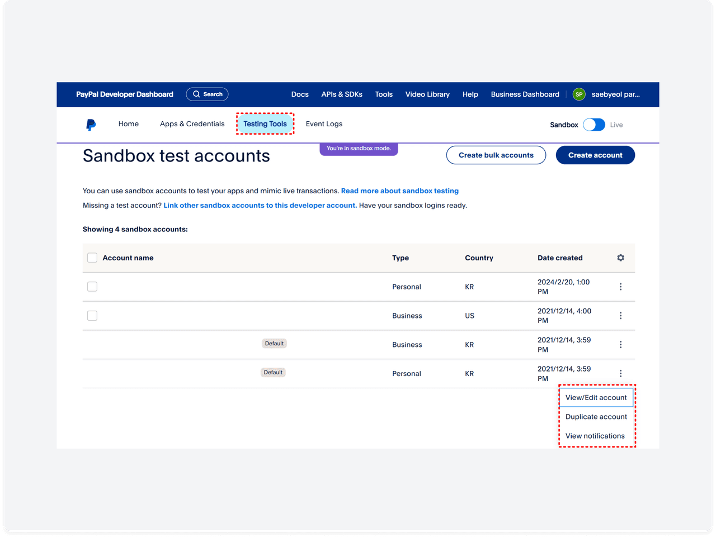The width and height of the screenshot is (716, 538).
Task: Click the Create bulk accounts button
Action: click(x=496, y=155)
